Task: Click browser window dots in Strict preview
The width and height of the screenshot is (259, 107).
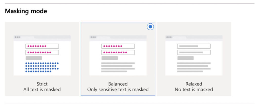Action: point(17,37)
